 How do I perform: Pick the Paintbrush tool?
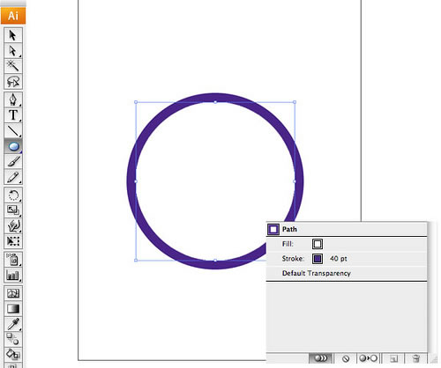pyautogui.click(x=13, y=162)
